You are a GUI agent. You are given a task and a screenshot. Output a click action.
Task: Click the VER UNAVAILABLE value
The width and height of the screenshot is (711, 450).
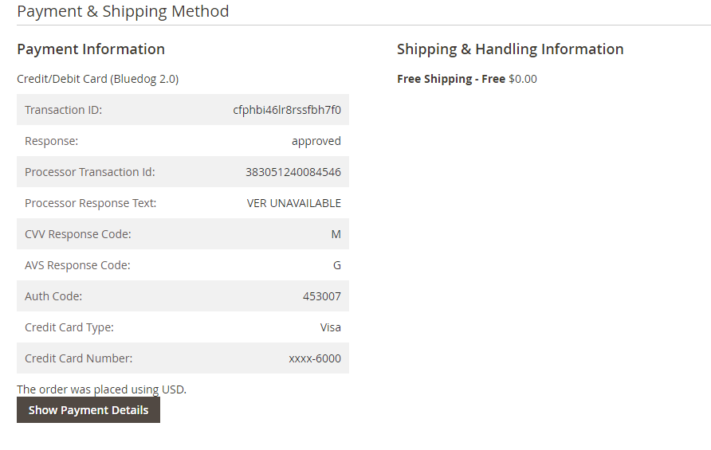(294, 203)
